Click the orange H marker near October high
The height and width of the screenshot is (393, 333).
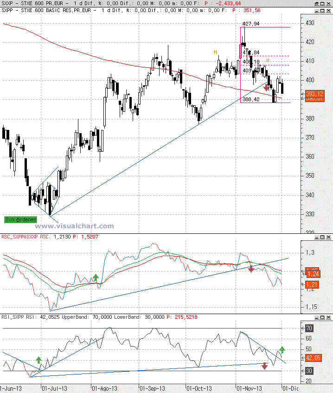click(215, 52)
